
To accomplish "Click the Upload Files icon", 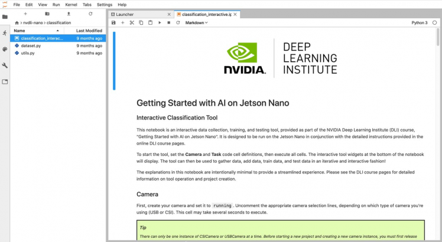I will (x=69, y=14).
